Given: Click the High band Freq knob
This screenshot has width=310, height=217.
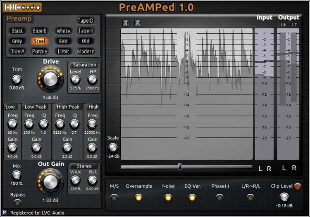Looking at the screenshot, I should 92,124.
